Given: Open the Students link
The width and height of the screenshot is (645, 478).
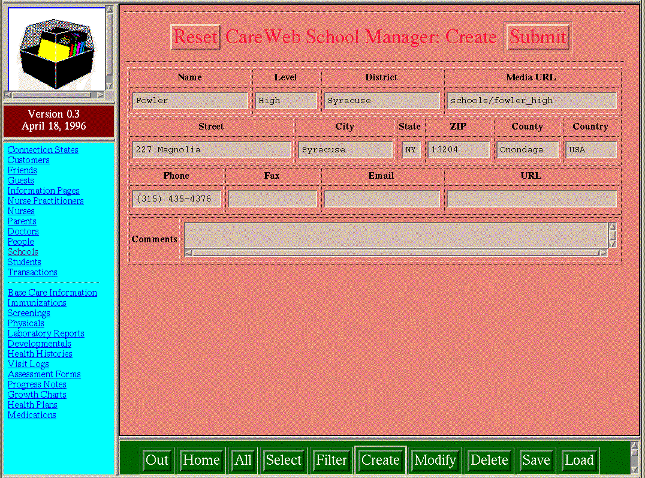Looking at the screenshot, I should 24,262.
